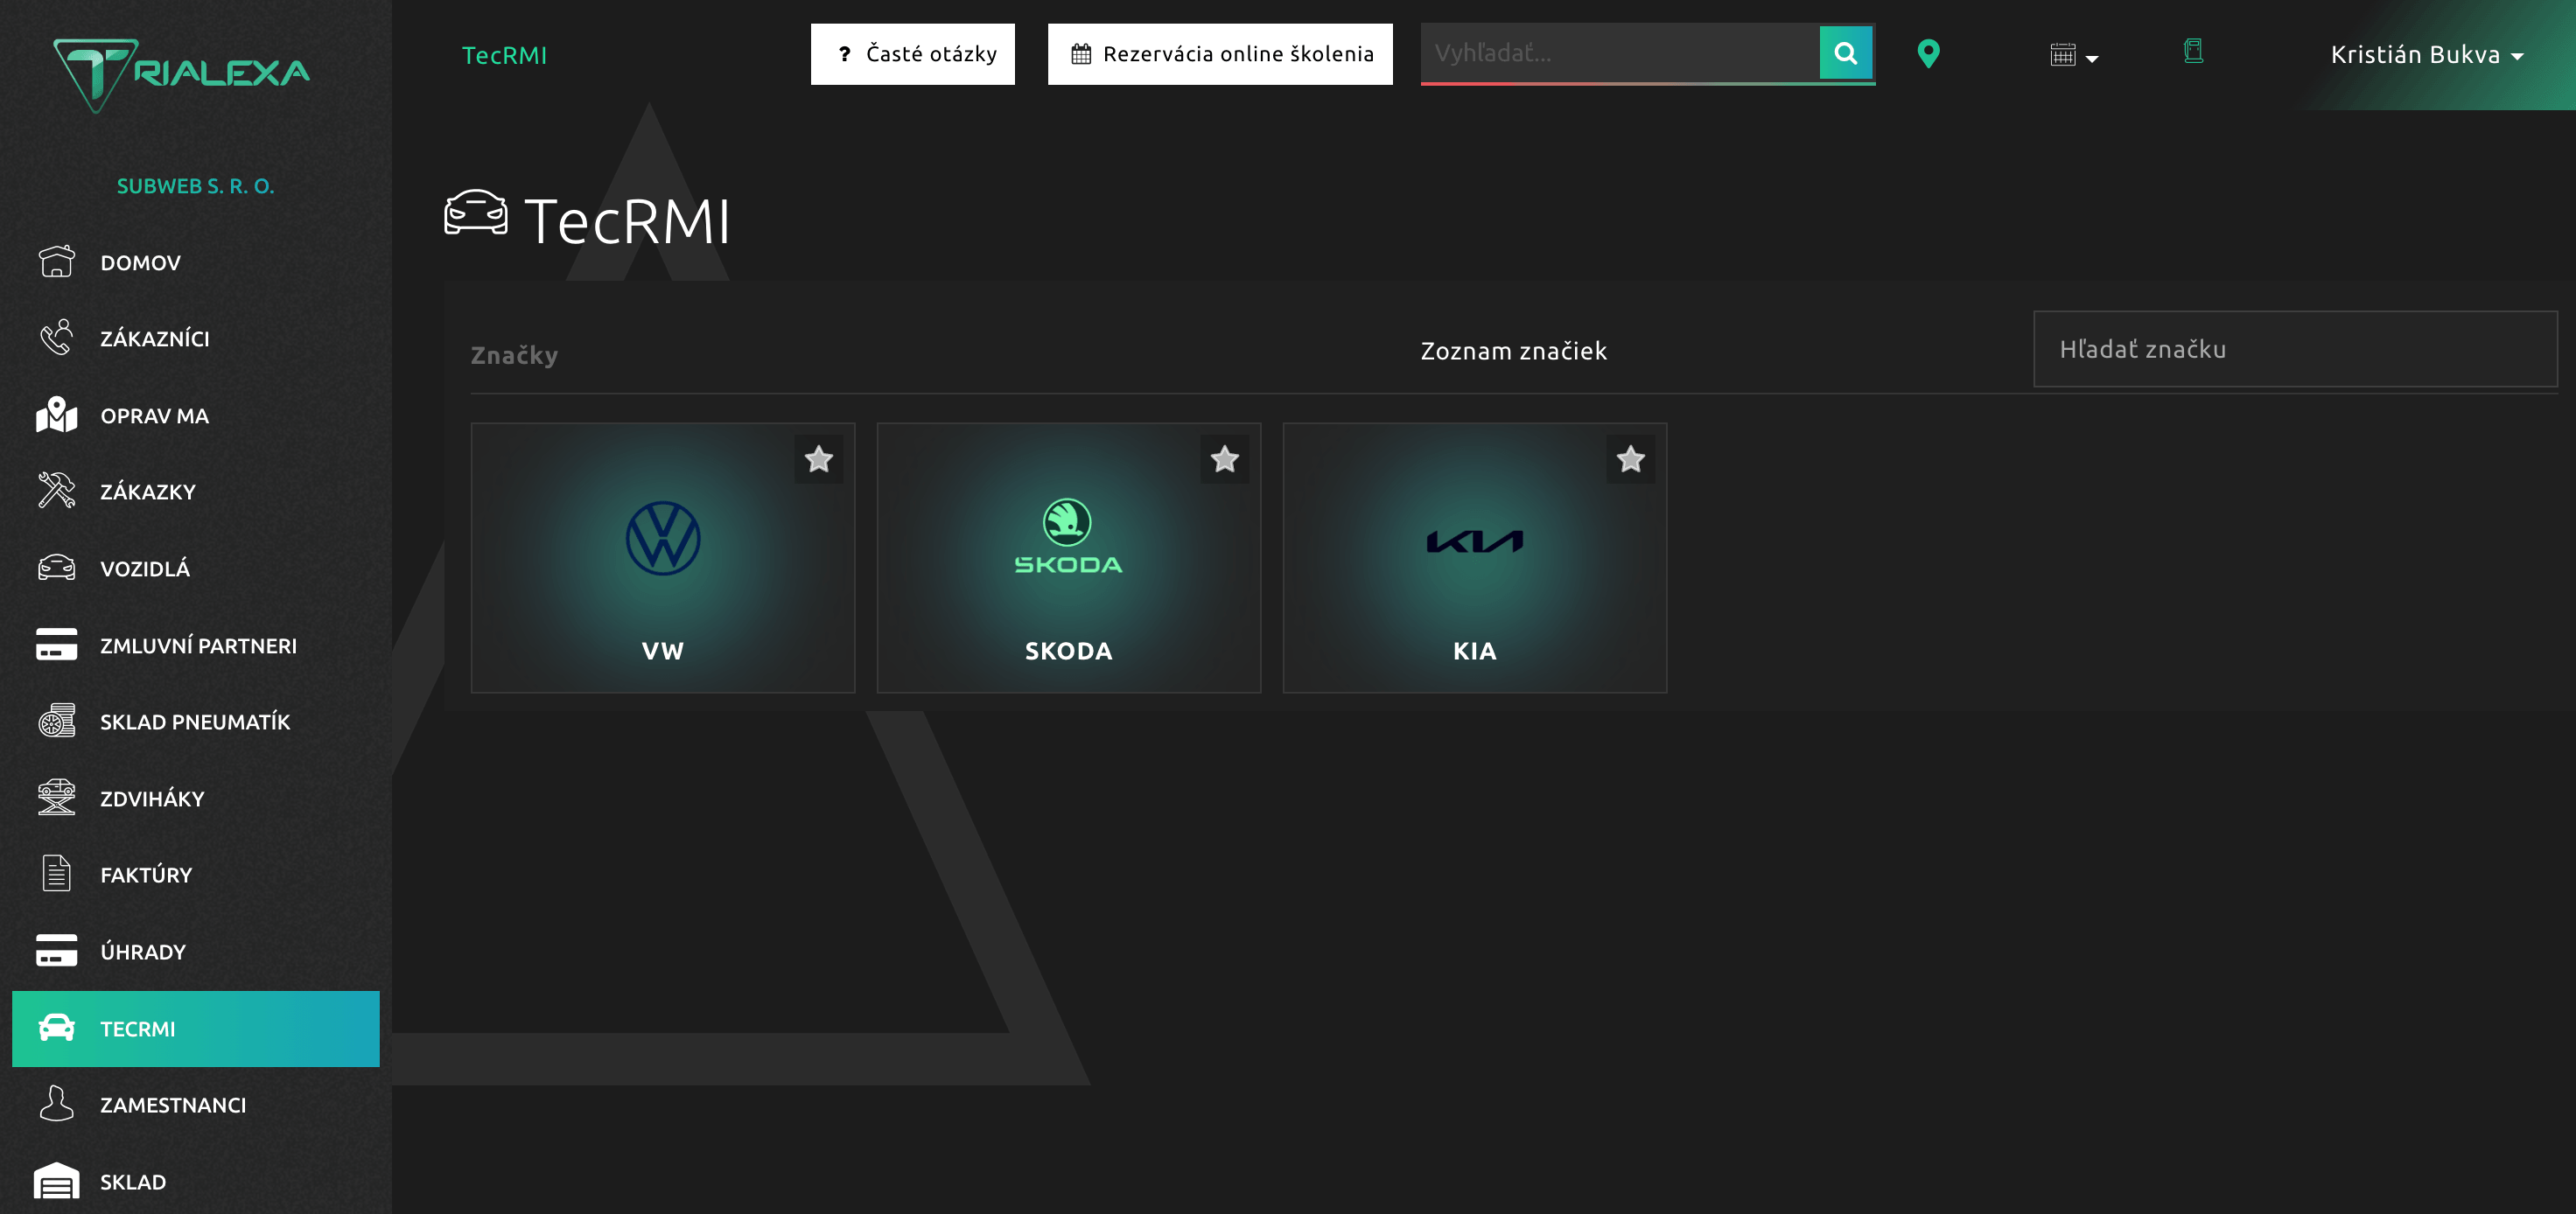Open the calendar dropdown in header
2576x1214 pixels.
(2074, 55)
